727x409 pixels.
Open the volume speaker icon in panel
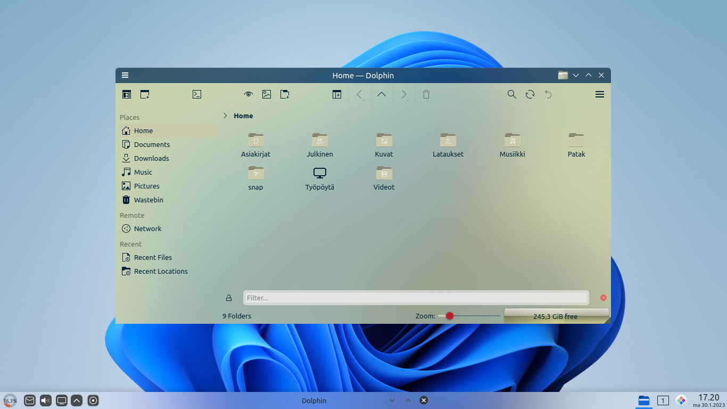(46, 400)
